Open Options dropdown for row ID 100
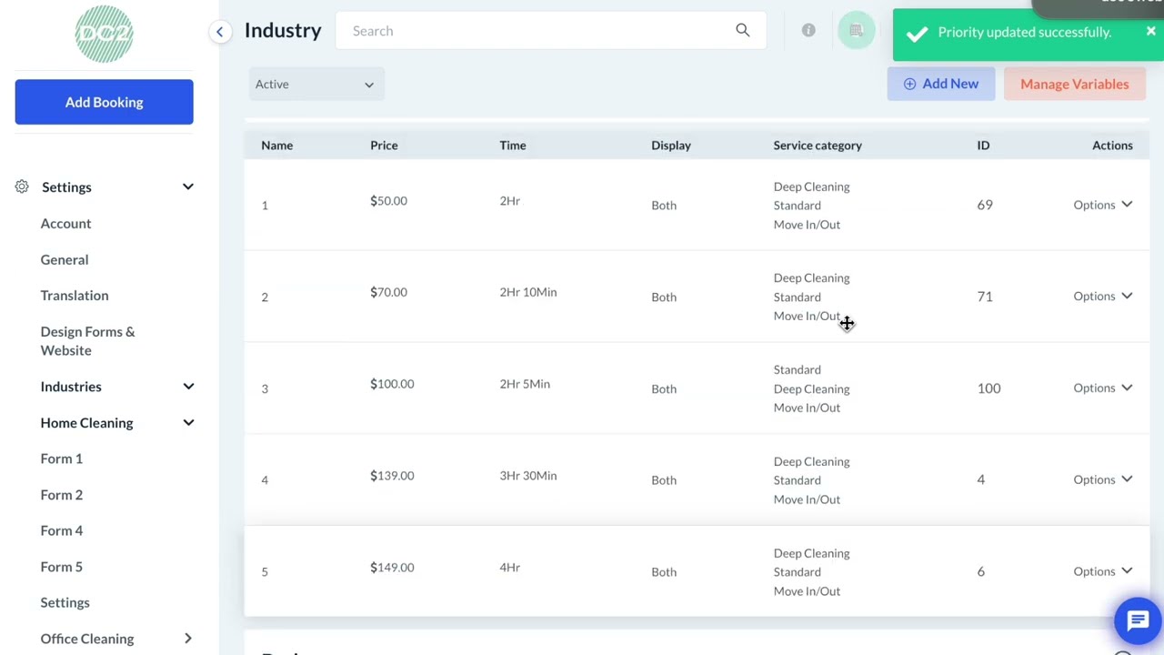Screen dimensions: 1164x655 [1102, 388]
